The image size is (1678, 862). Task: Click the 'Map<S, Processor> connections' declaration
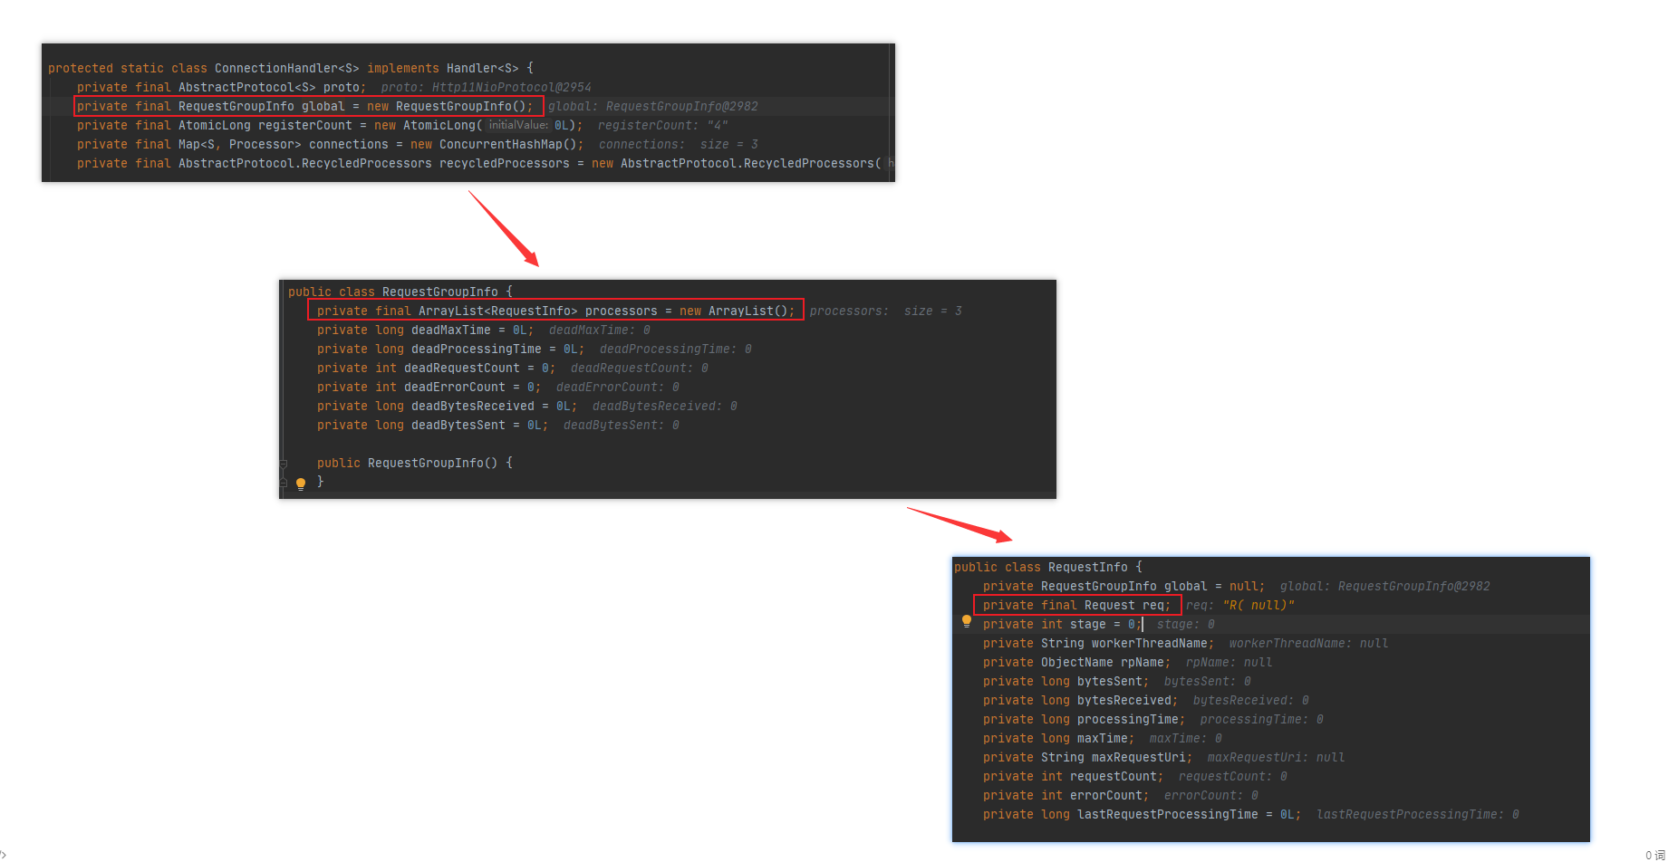pos(331,144)
